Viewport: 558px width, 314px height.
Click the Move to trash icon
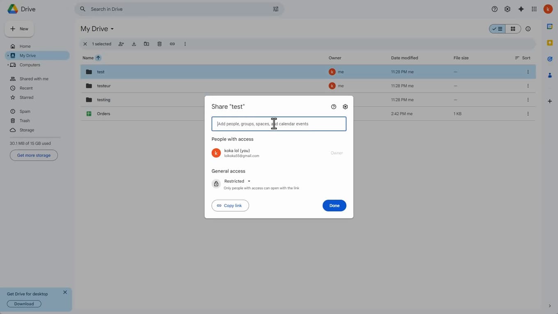click(160, 44)
